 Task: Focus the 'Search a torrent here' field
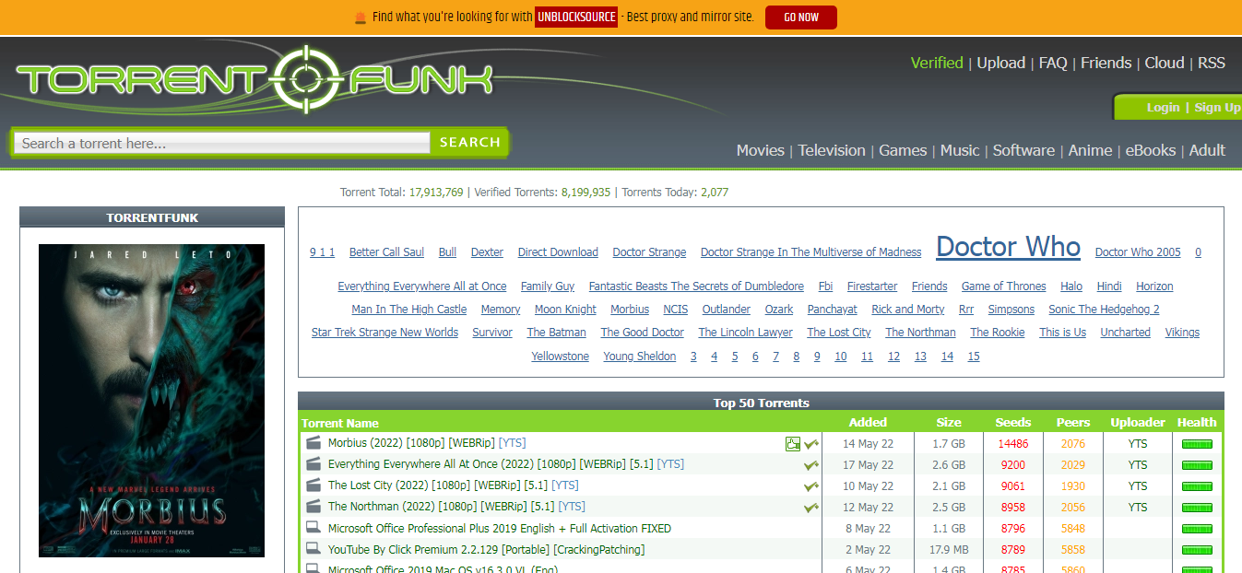pyautogui.click(x=222, y=143)
